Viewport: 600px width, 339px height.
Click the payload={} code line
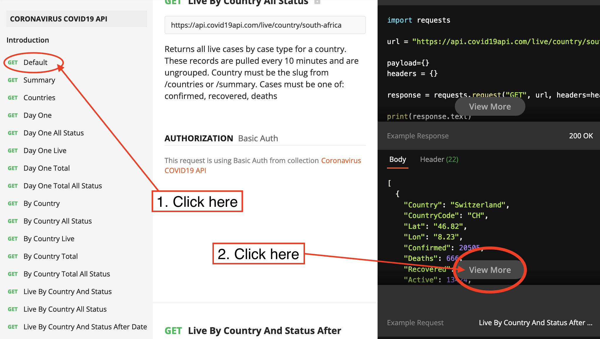(x=408, y=63)
